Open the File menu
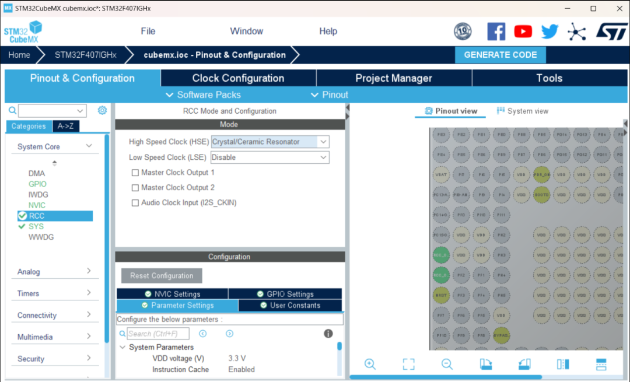The image size is (630, 382). [148, 31]
